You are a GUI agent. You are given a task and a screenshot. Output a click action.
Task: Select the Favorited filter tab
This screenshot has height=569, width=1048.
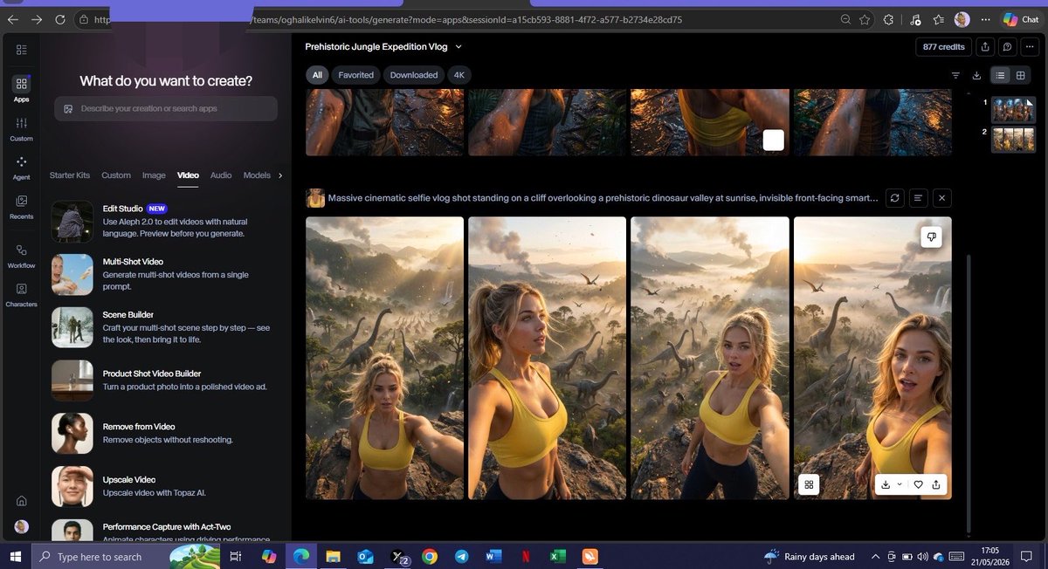[x=356, y=75]
